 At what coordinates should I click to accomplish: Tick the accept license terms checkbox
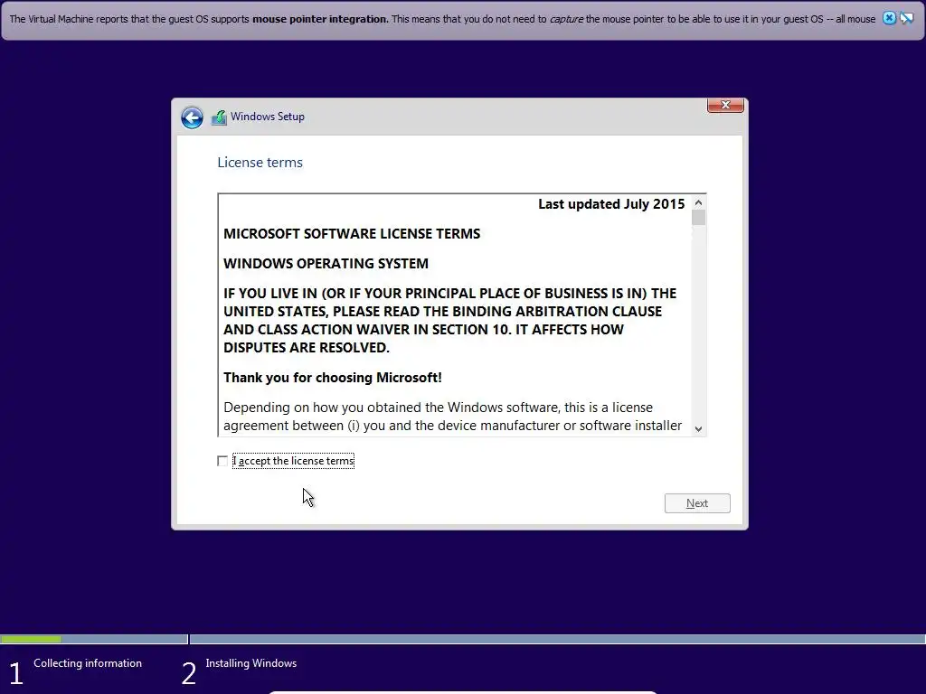222,461
